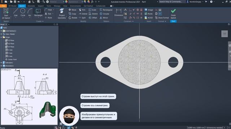Select XY Plane in browser
231x129 pixels.
pyautogui.click(x=10, y=47)
